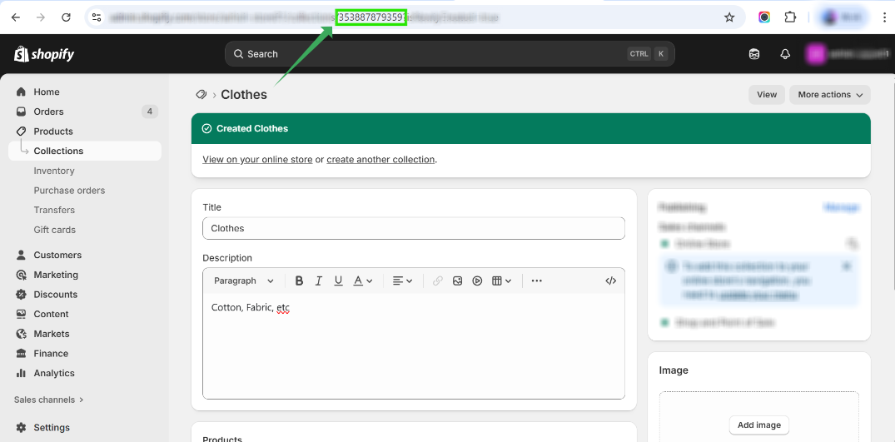
Task: Go back with the browser back arrow
Action: tap(16, 17)
